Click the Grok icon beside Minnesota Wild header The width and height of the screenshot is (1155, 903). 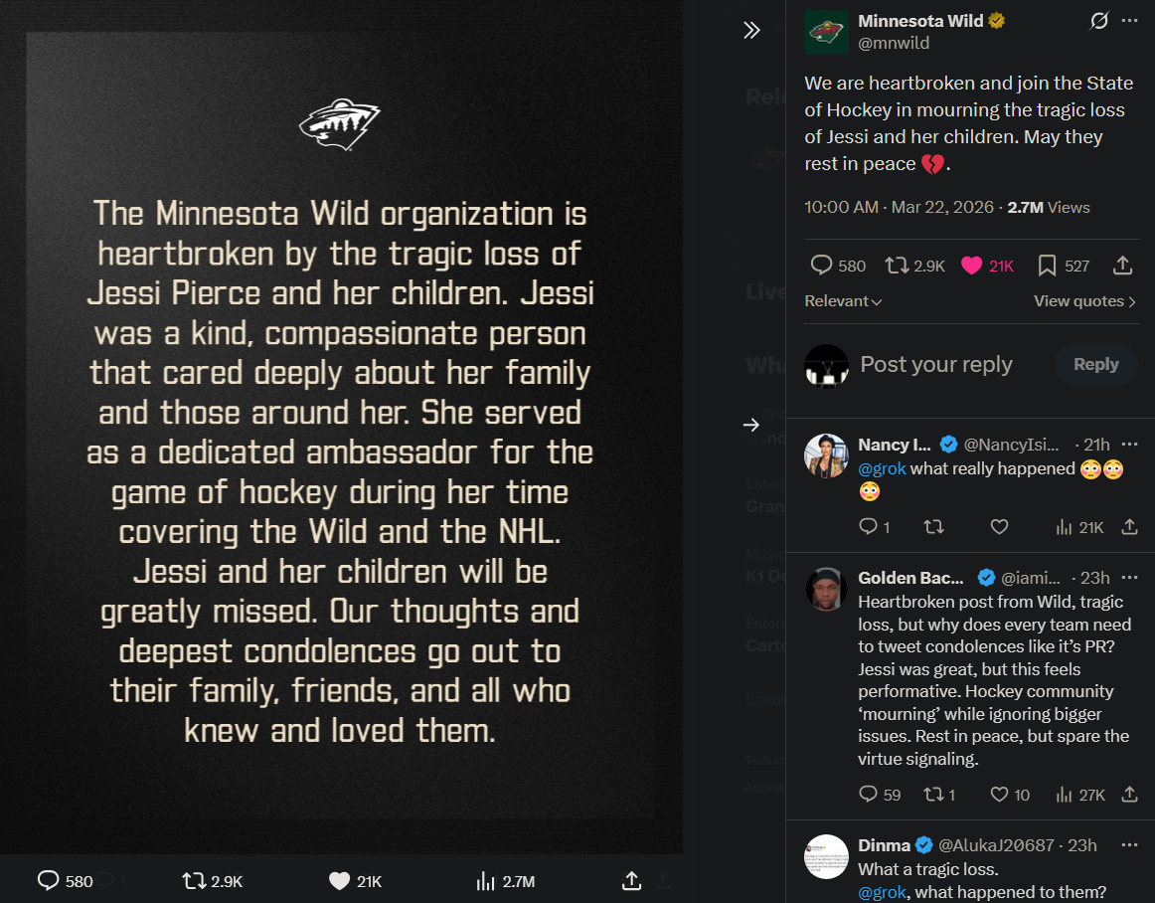coord(1098,21)
